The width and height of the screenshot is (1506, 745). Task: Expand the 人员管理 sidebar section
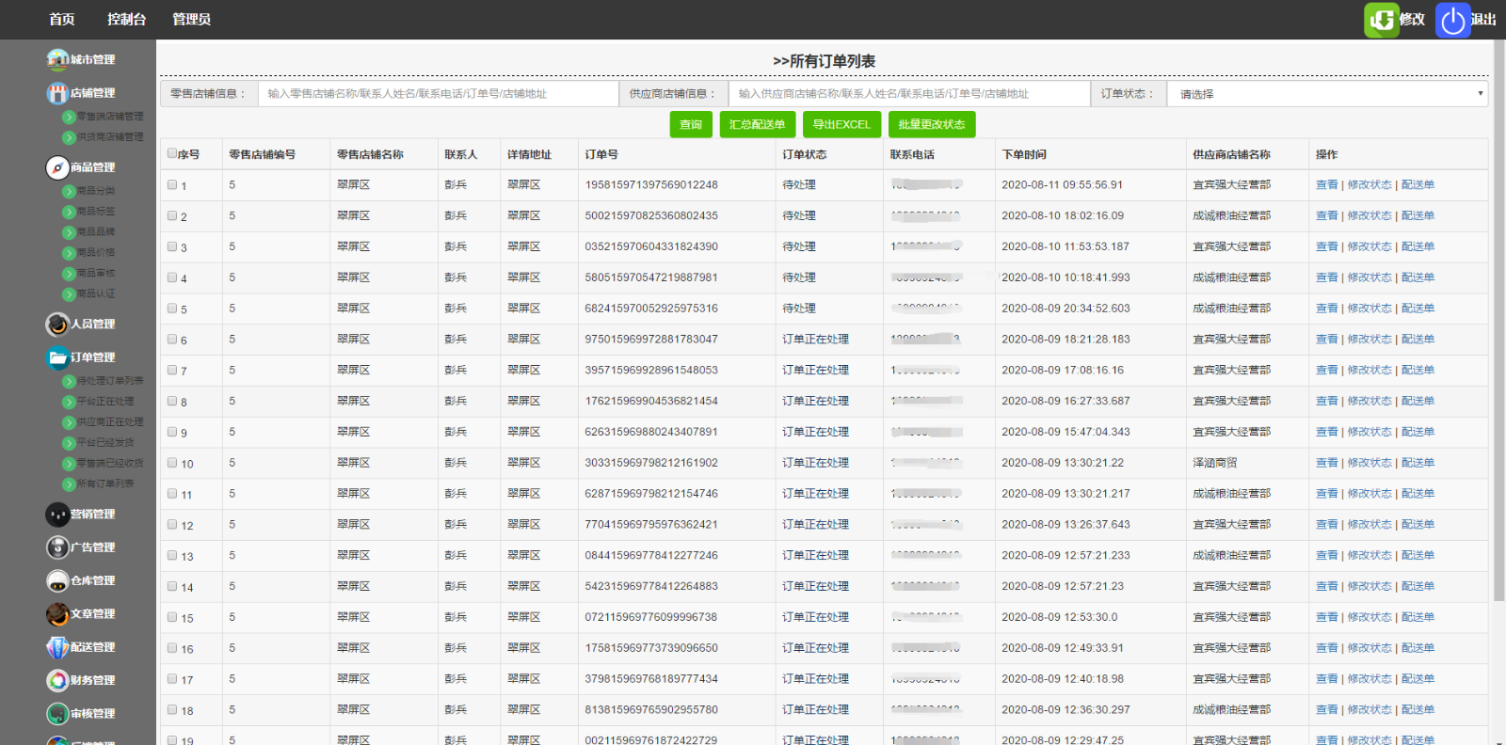pos(92,324)
